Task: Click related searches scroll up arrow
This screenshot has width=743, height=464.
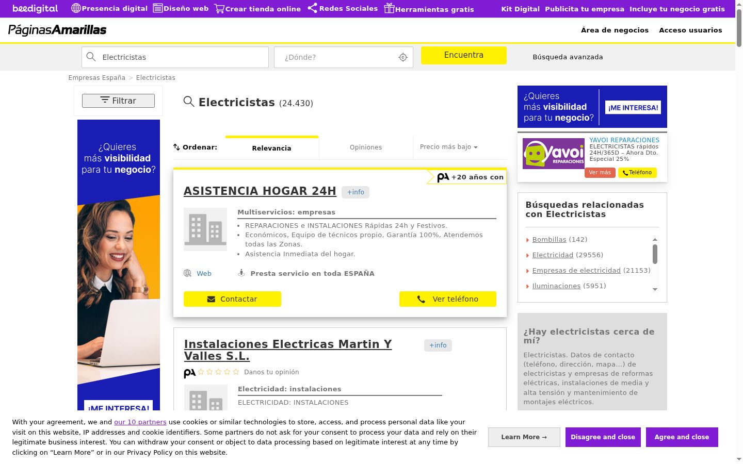Action: tap(655, 239)
